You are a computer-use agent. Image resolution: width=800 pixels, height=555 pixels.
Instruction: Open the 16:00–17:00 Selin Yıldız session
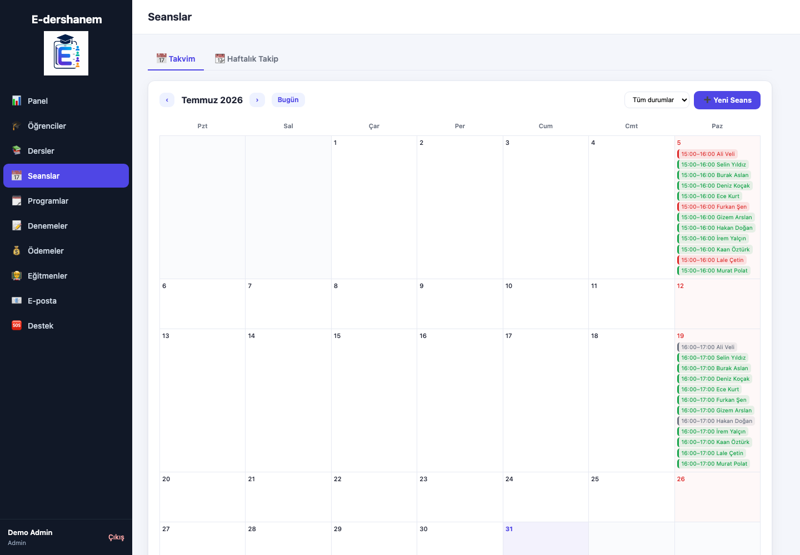coord(713,358)
